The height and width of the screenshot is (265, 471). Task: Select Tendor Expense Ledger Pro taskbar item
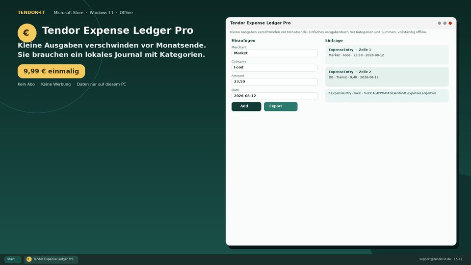[x=51, y=259]
